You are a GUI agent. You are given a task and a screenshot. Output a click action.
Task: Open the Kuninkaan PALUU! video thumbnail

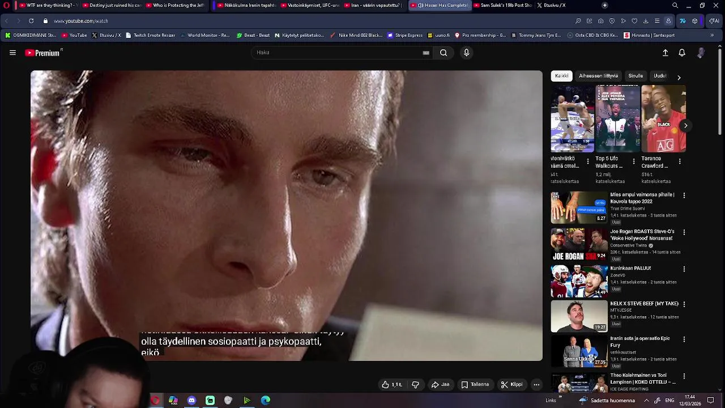579,281
